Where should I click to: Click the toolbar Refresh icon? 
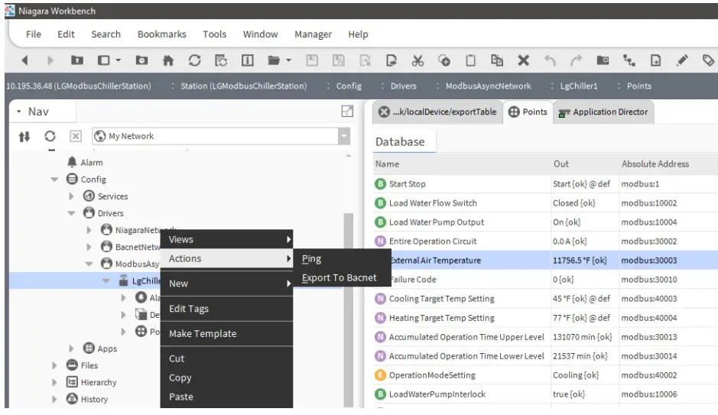click(x=194, y=60)
